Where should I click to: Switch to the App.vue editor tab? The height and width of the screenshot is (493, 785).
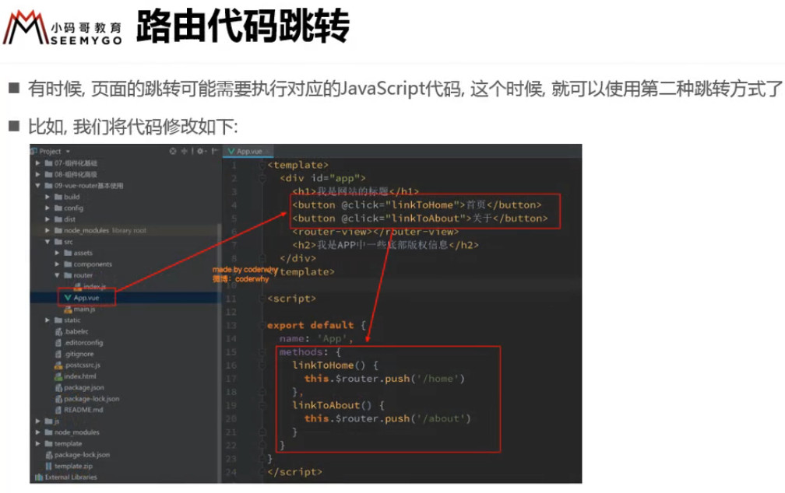coord(249,151)
